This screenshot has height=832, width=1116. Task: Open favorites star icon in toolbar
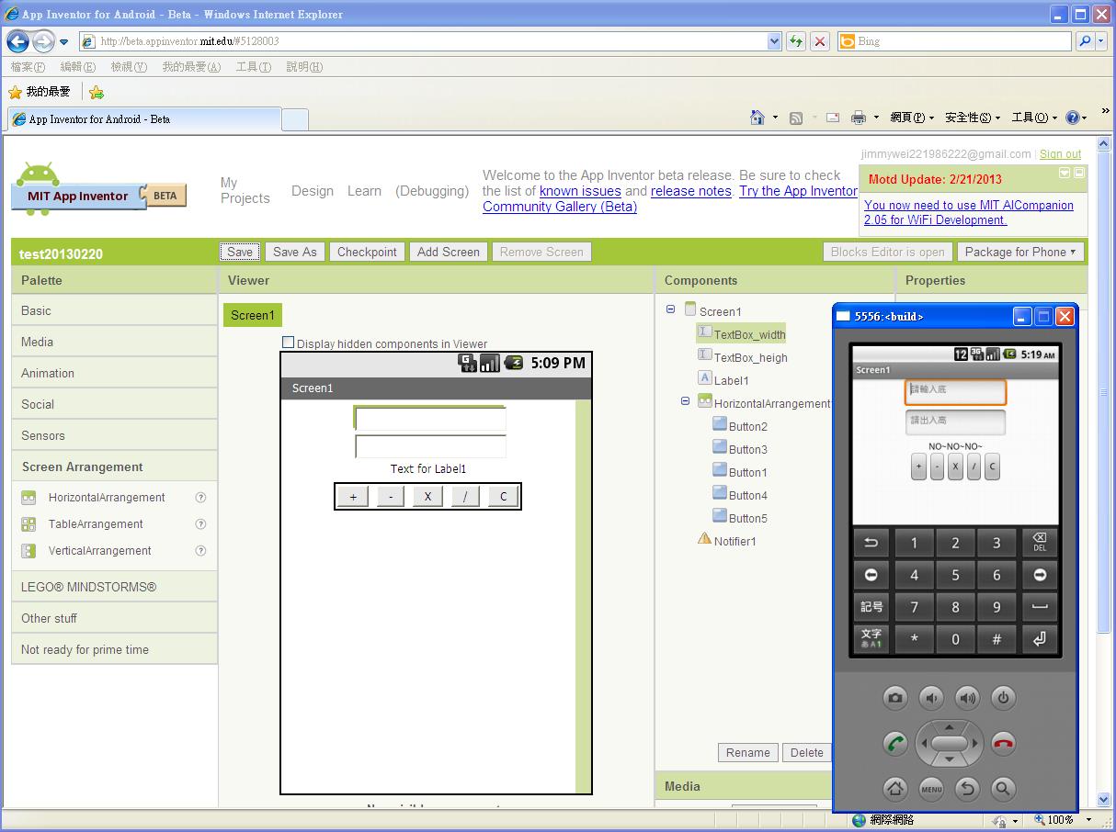click(x=15, y=92)
